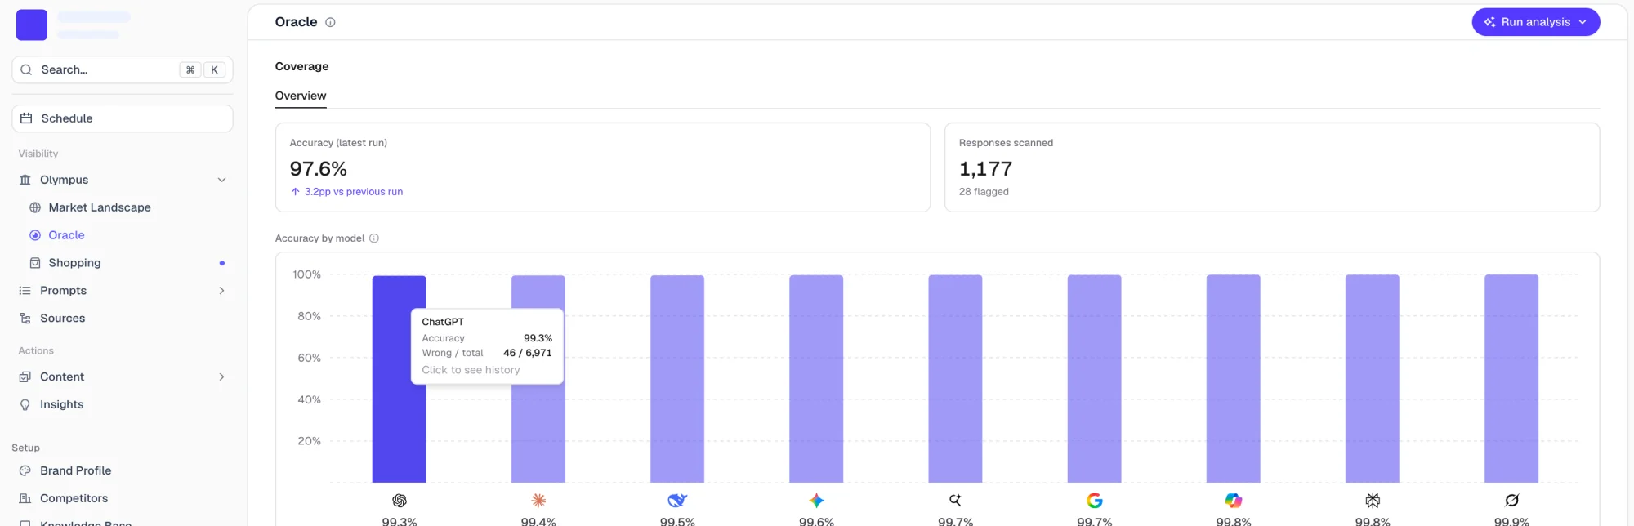Screen dimensions: 1634x526
Task: Click the shopping bag icon beside Shopping
Action: (x=35, y=263)
